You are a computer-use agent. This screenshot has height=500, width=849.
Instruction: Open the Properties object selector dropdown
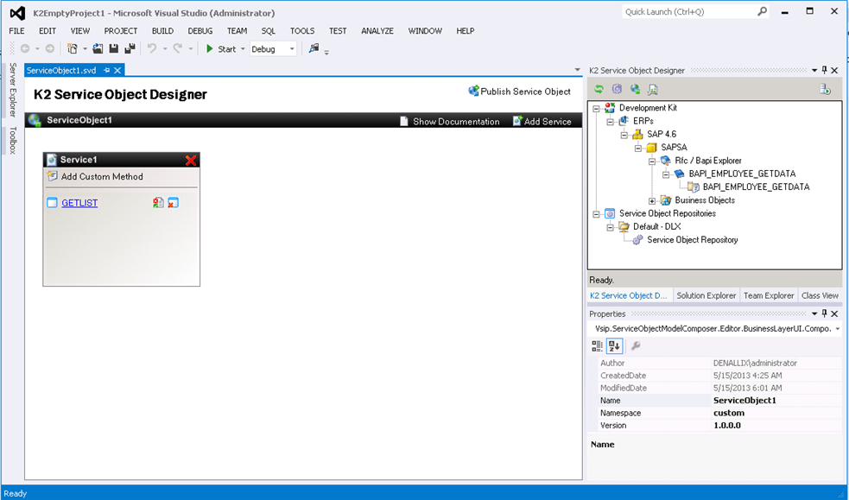[838, 328]
